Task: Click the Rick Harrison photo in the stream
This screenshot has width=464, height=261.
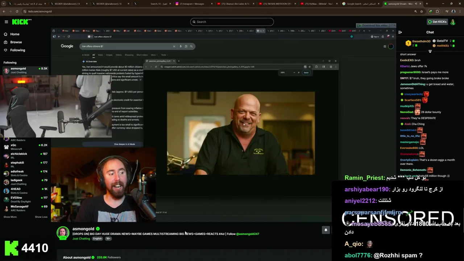Action: coord(241,133)
